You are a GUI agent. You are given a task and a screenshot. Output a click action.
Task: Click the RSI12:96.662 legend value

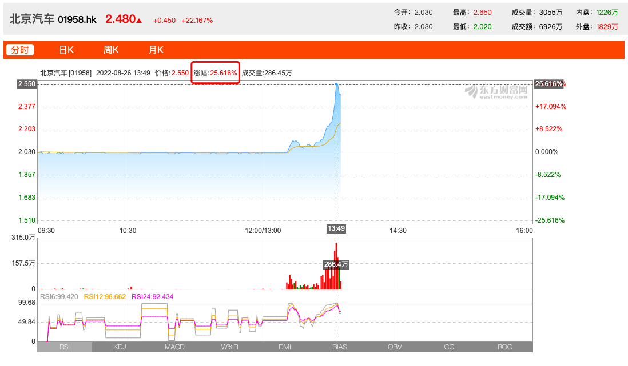(x=105, y=297)
